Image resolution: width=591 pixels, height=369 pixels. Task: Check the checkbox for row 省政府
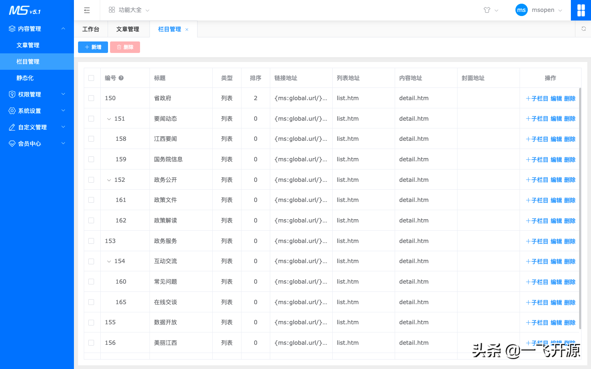point(91,98)
